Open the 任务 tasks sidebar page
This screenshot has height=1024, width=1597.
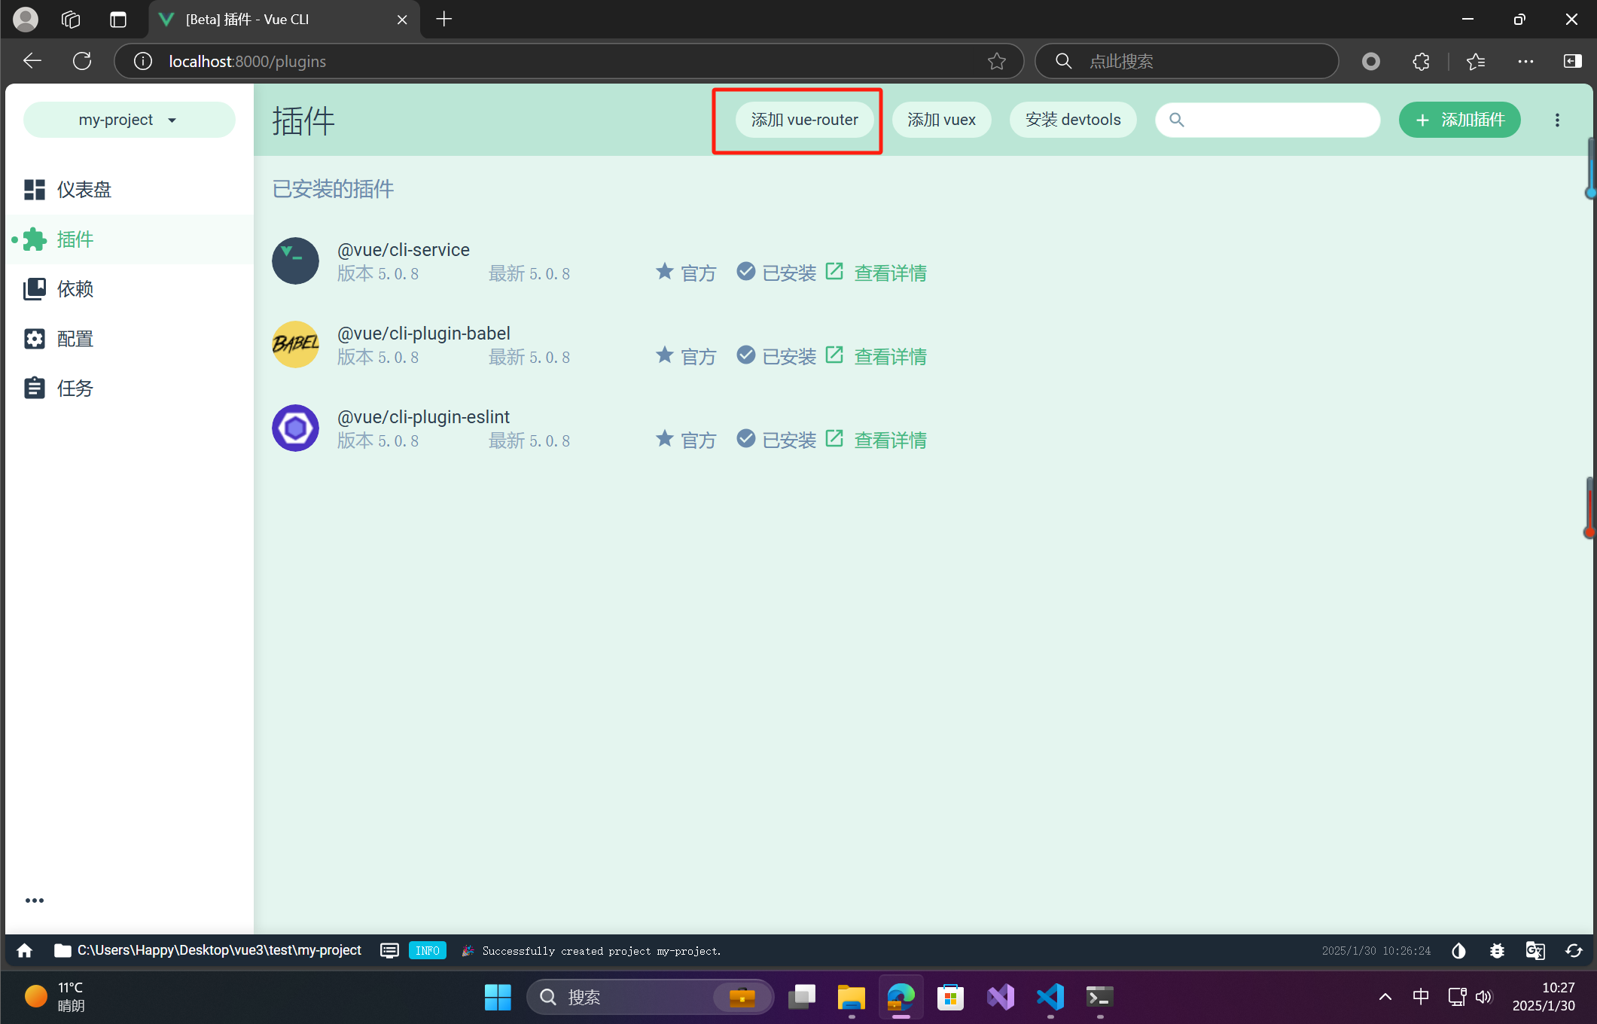click(x=75, y=388)
